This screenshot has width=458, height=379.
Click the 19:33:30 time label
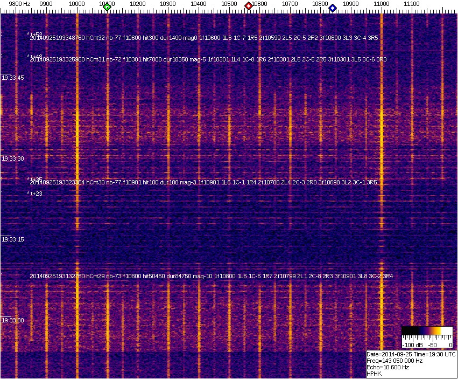point(12,159)
